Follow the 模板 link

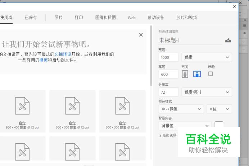coord(44,60)
